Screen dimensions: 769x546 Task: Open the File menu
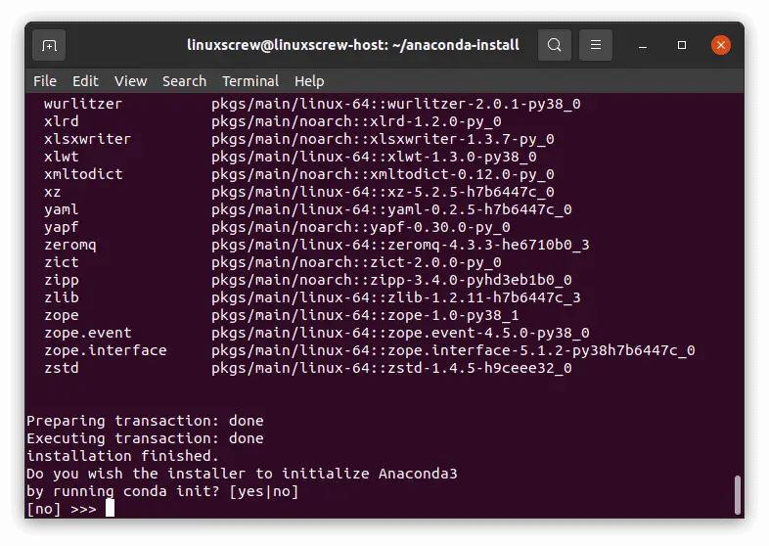(45, 81)
